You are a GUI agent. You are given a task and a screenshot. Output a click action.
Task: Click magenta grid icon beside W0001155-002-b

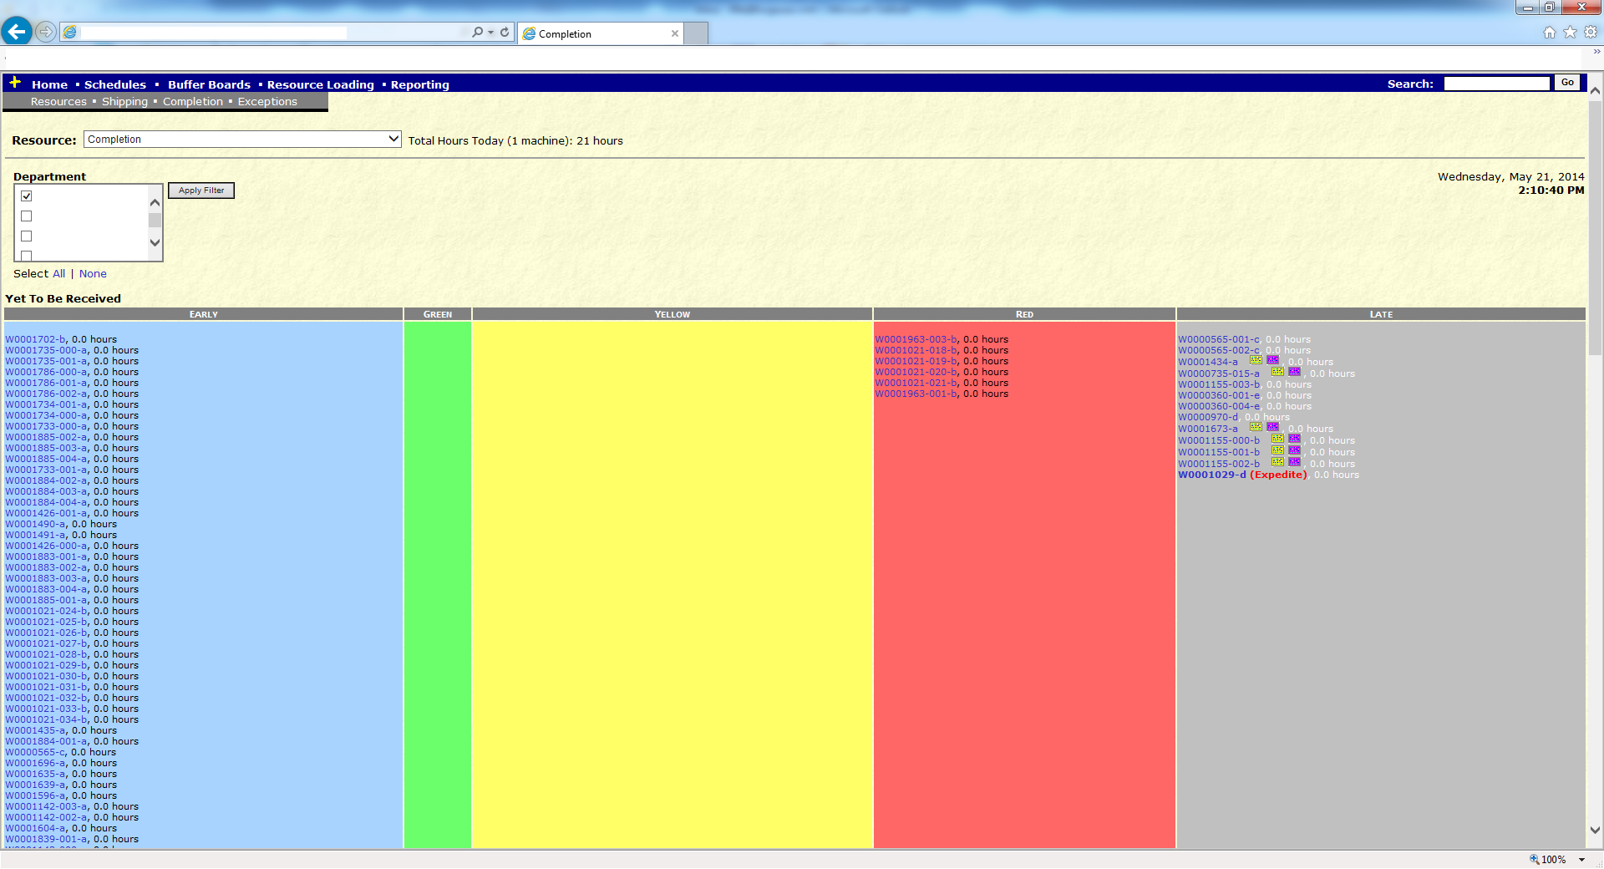(x=1294, y=462)
